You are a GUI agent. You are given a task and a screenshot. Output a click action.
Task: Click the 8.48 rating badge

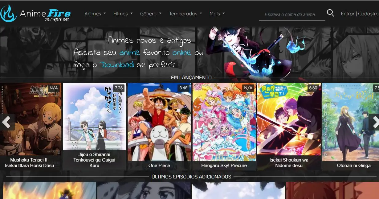point(183,88)
